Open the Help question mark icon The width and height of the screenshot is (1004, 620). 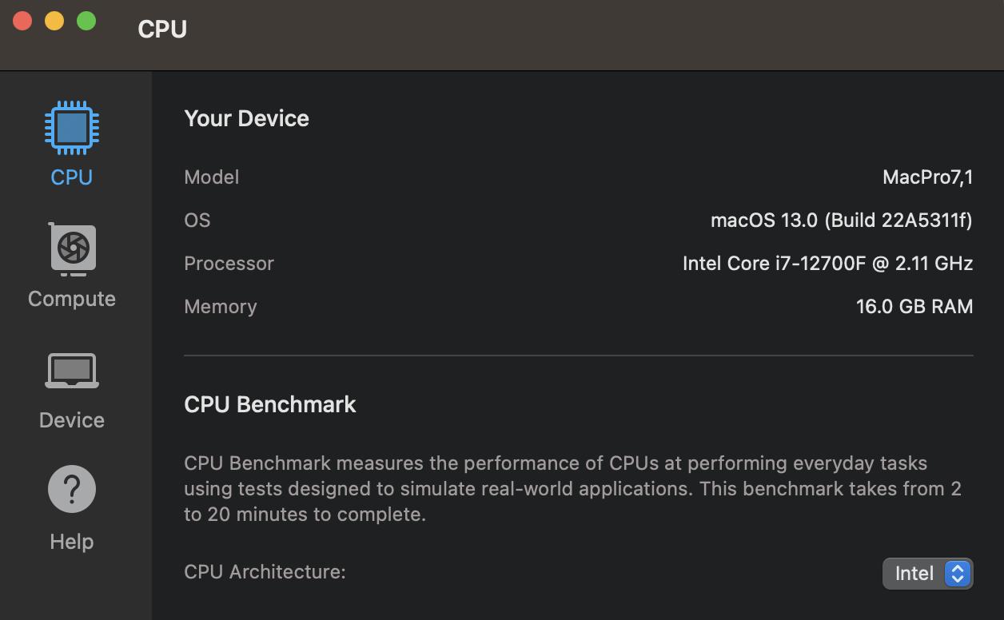click(x=72, y=489)
